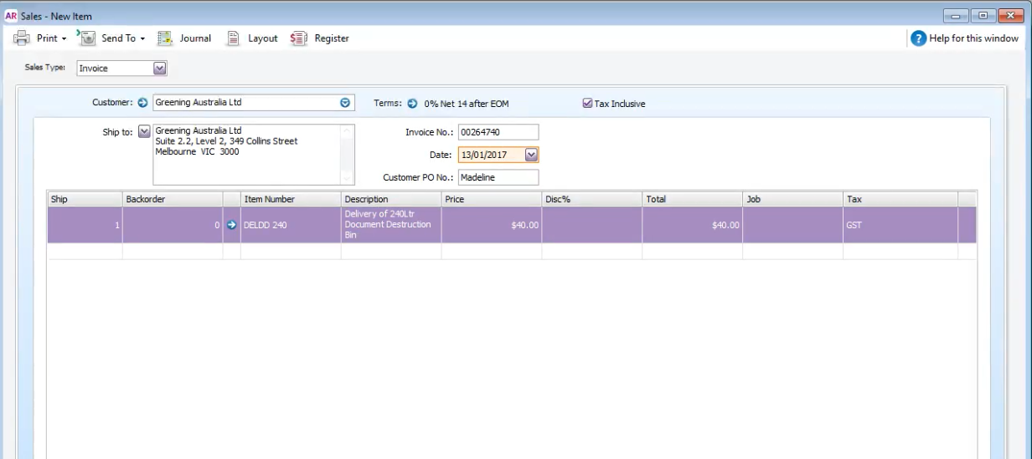The image size is (1032, 459).
Task: Open the sales Register icon
Action: 299,38
